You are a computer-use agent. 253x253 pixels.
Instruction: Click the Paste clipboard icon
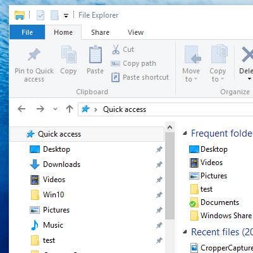coord(96,54)
